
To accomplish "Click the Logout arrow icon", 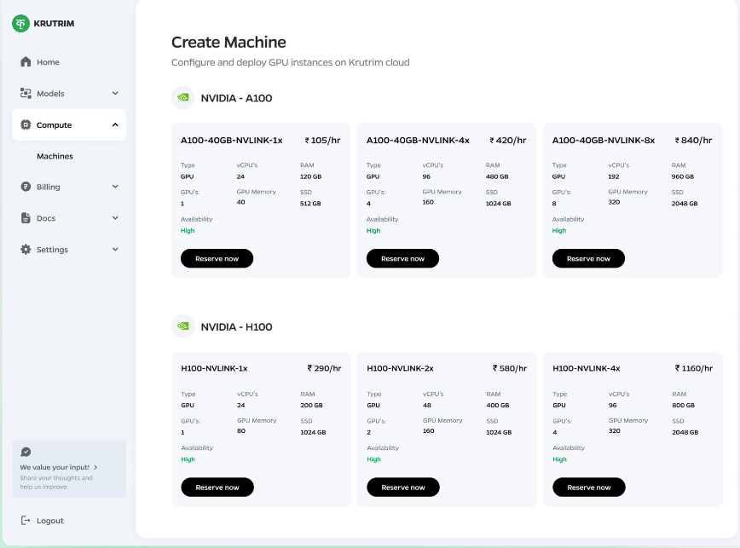I will coord(26,521).
